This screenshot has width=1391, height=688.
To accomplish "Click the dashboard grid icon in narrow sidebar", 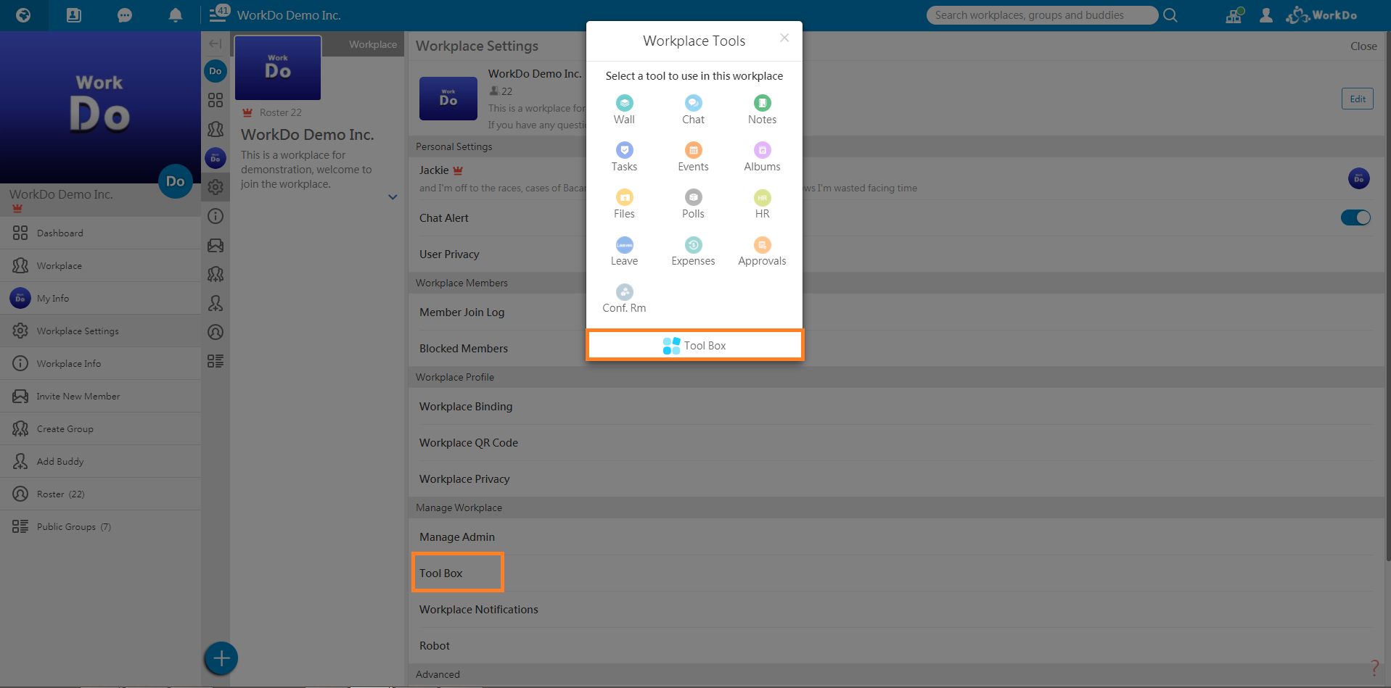I will point(216,100).
